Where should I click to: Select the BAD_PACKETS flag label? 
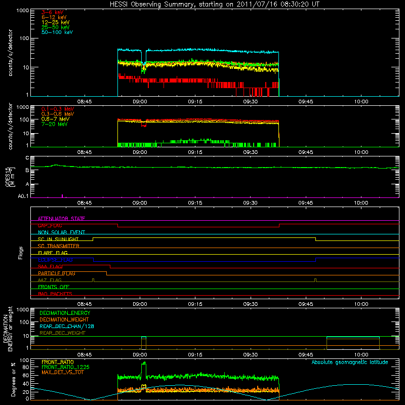pos(55,294)
